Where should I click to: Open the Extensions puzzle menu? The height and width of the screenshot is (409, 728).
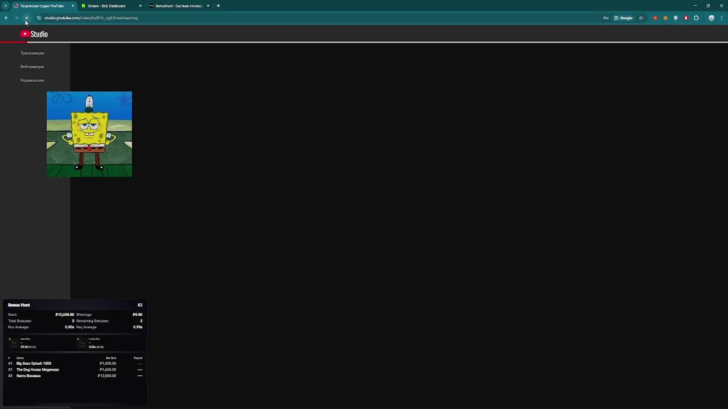click(696, 18)
